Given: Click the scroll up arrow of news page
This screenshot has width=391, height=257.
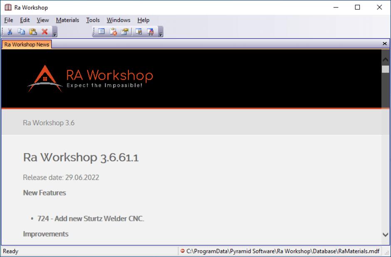Looking at the screenshot, I should click(385, 59).
